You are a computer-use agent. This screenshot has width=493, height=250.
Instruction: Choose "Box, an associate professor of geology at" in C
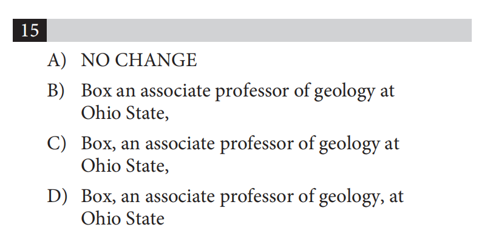[x=240, y=144]
